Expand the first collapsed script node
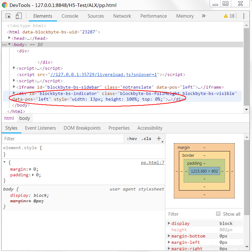 pos(14,68)
